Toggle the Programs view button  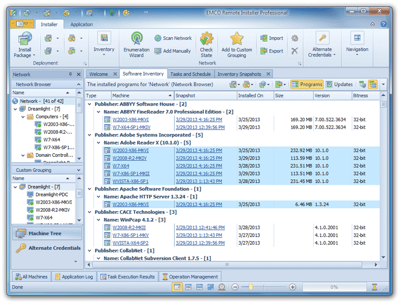307,85
